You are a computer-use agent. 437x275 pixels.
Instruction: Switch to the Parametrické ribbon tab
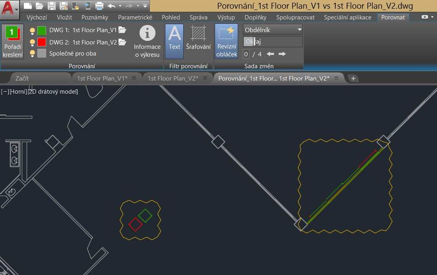pyautogui.click(x=135, y=17)
